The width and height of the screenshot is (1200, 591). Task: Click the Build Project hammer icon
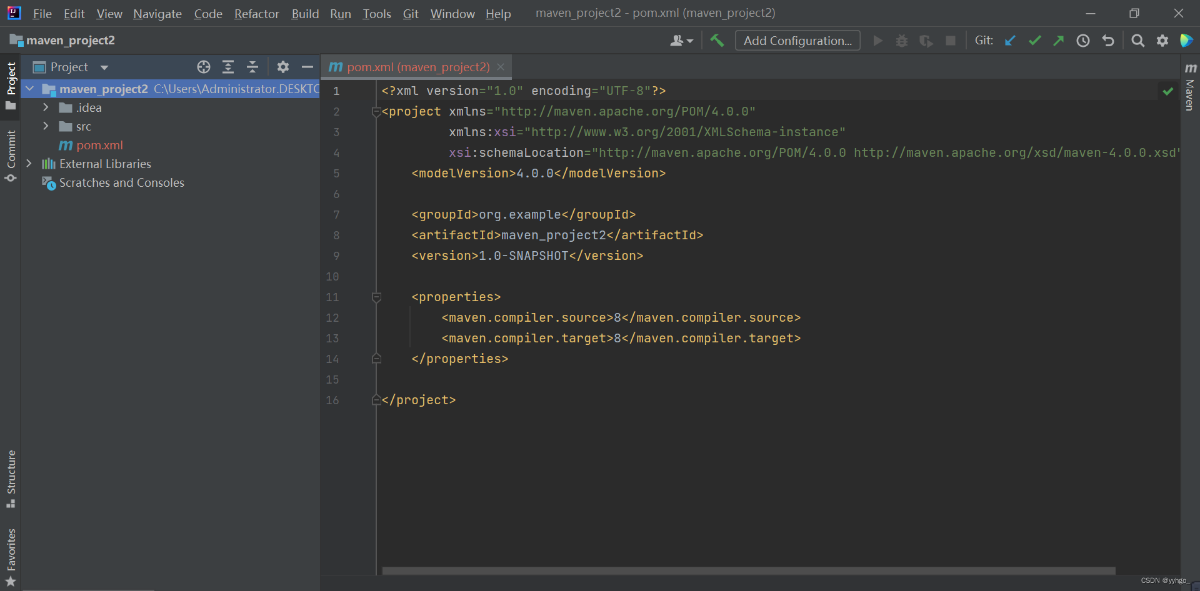[717, 41]
